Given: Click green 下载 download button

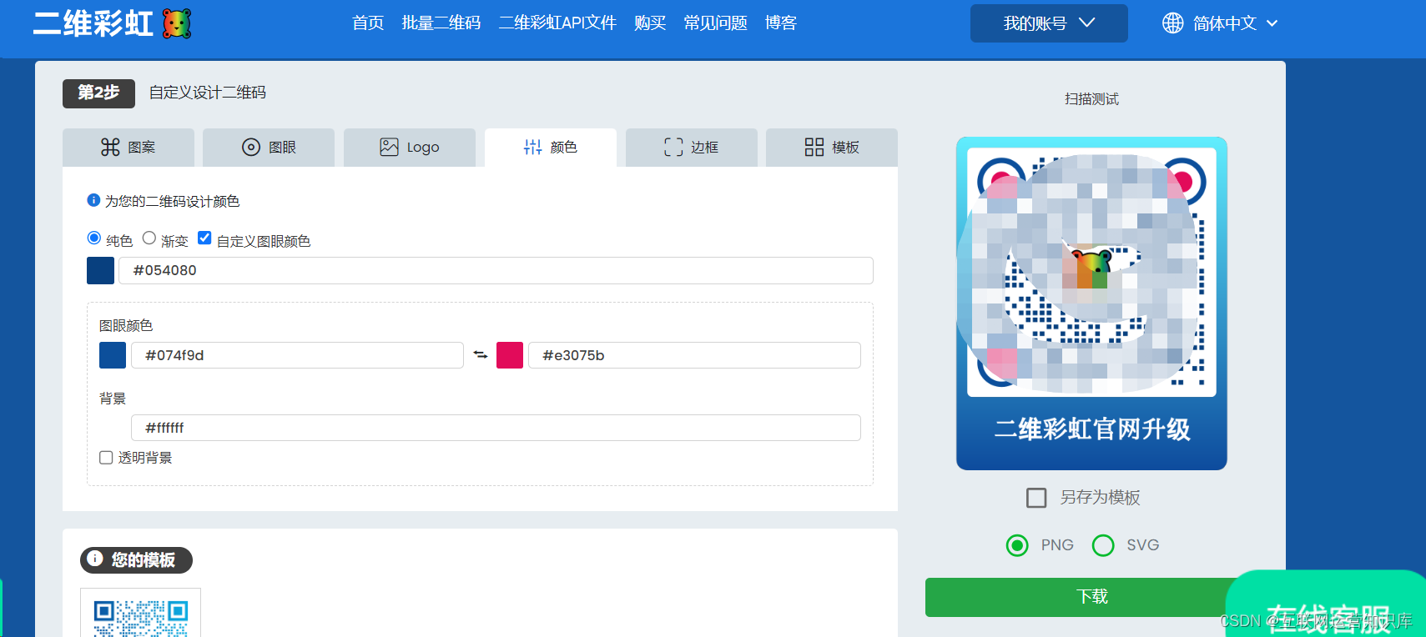Looking at the screenshot, I should [x=1092, y=597].
